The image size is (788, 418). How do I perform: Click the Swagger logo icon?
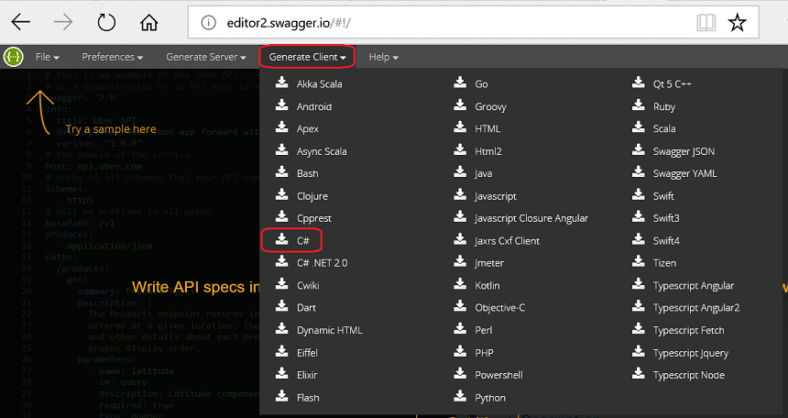13,57
